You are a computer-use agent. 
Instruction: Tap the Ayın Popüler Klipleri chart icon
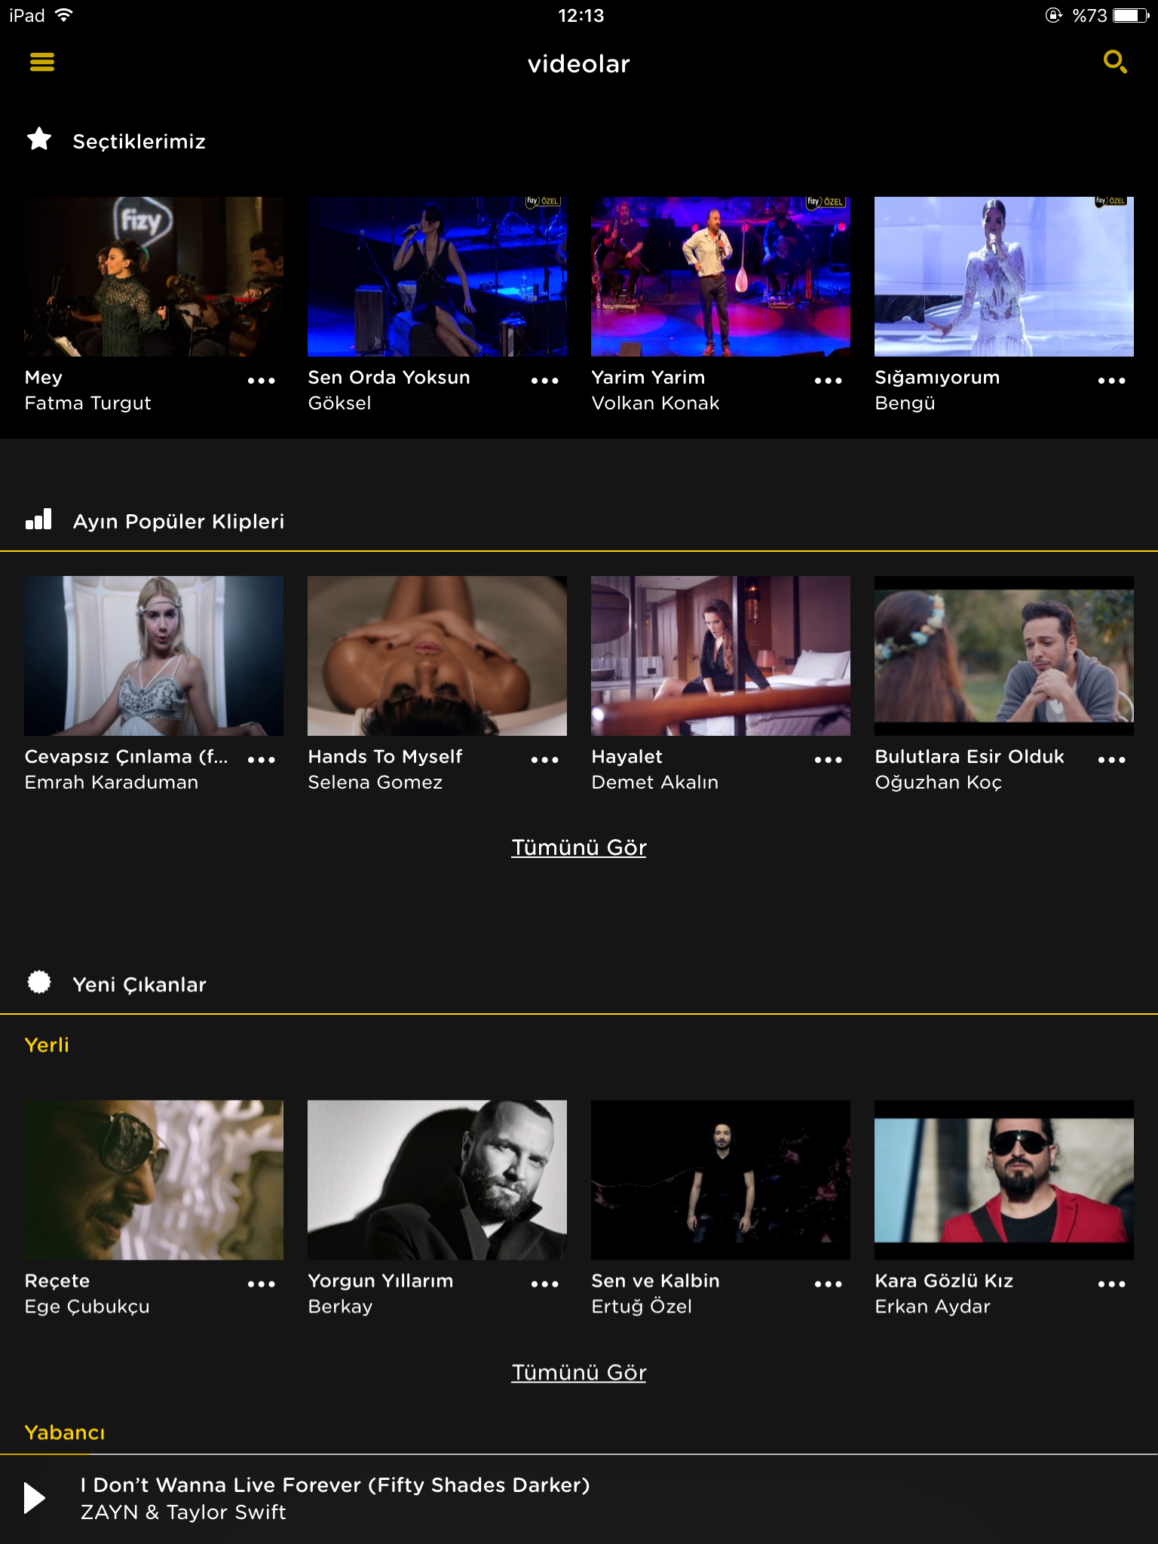[x=39, y=519]
